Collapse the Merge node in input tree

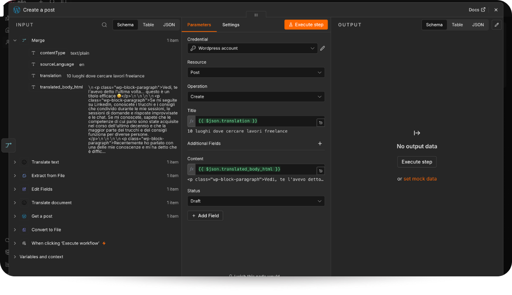coord(15,41)
